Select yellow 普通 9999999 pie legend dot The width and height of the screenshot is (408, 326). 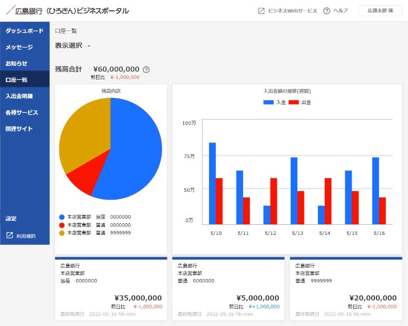61,233
